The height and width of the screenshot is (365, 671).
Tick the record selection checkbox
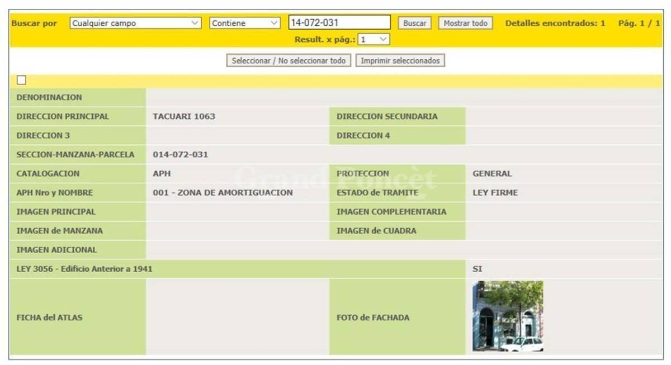click(22, 80)
